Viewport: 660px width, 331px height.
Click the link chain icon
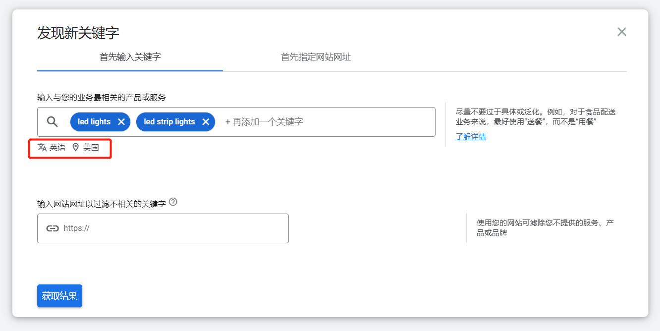pyautogui.click(x=53, y=228)
